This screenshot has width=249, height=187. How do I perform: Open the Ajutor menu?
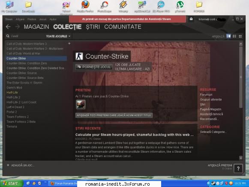click(53, 19)
